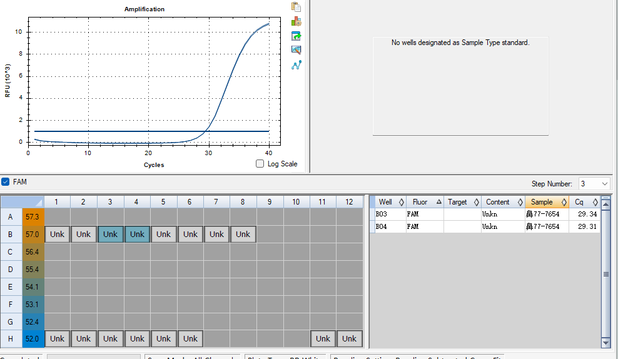The image size is (618, 359).
Task: Click results table scrollbar down arrow
Action: 605,343
